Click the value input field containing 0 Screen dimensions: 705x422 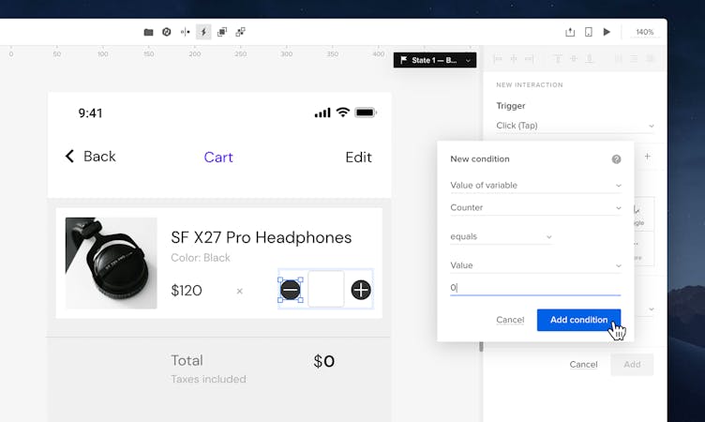point(535,288)
